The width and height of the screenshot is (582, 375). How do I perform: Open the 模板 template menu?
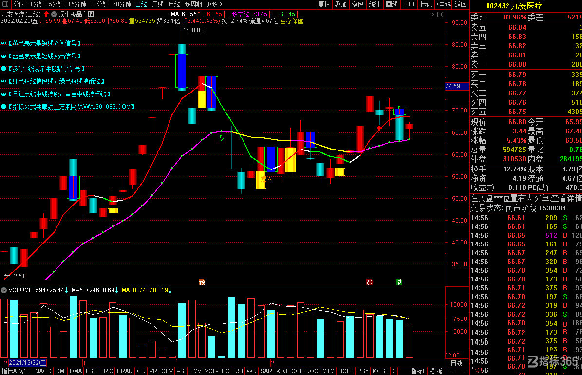[x=436, y=371]
